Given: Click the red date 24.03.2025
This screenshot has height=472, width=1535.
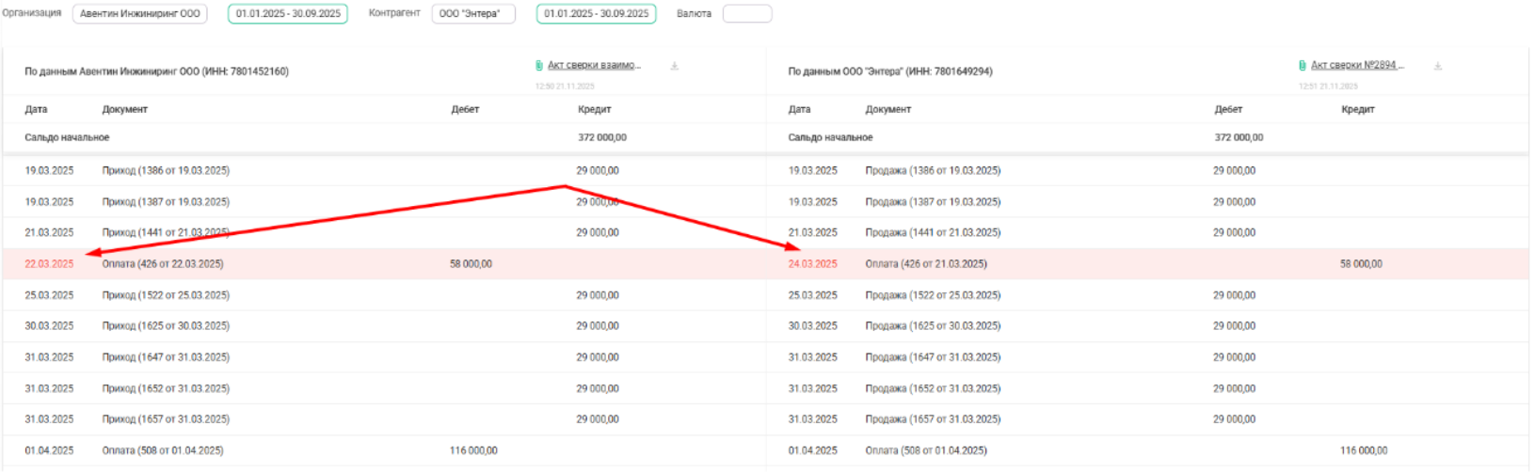Looking at the screenshot, I should point(812,264).
